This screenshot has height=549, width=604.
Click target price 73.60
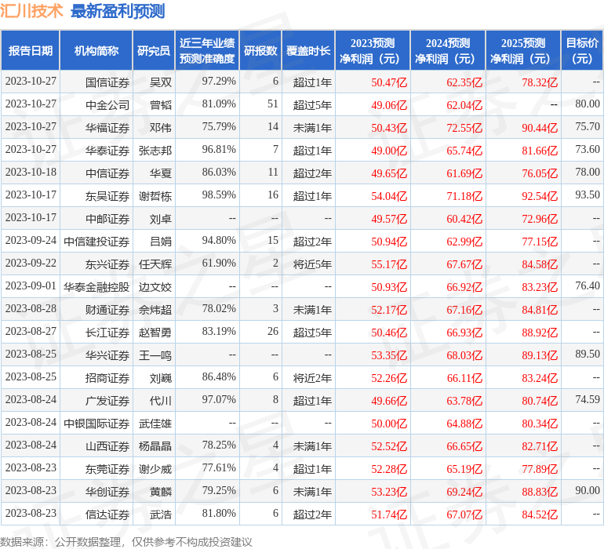588,150
